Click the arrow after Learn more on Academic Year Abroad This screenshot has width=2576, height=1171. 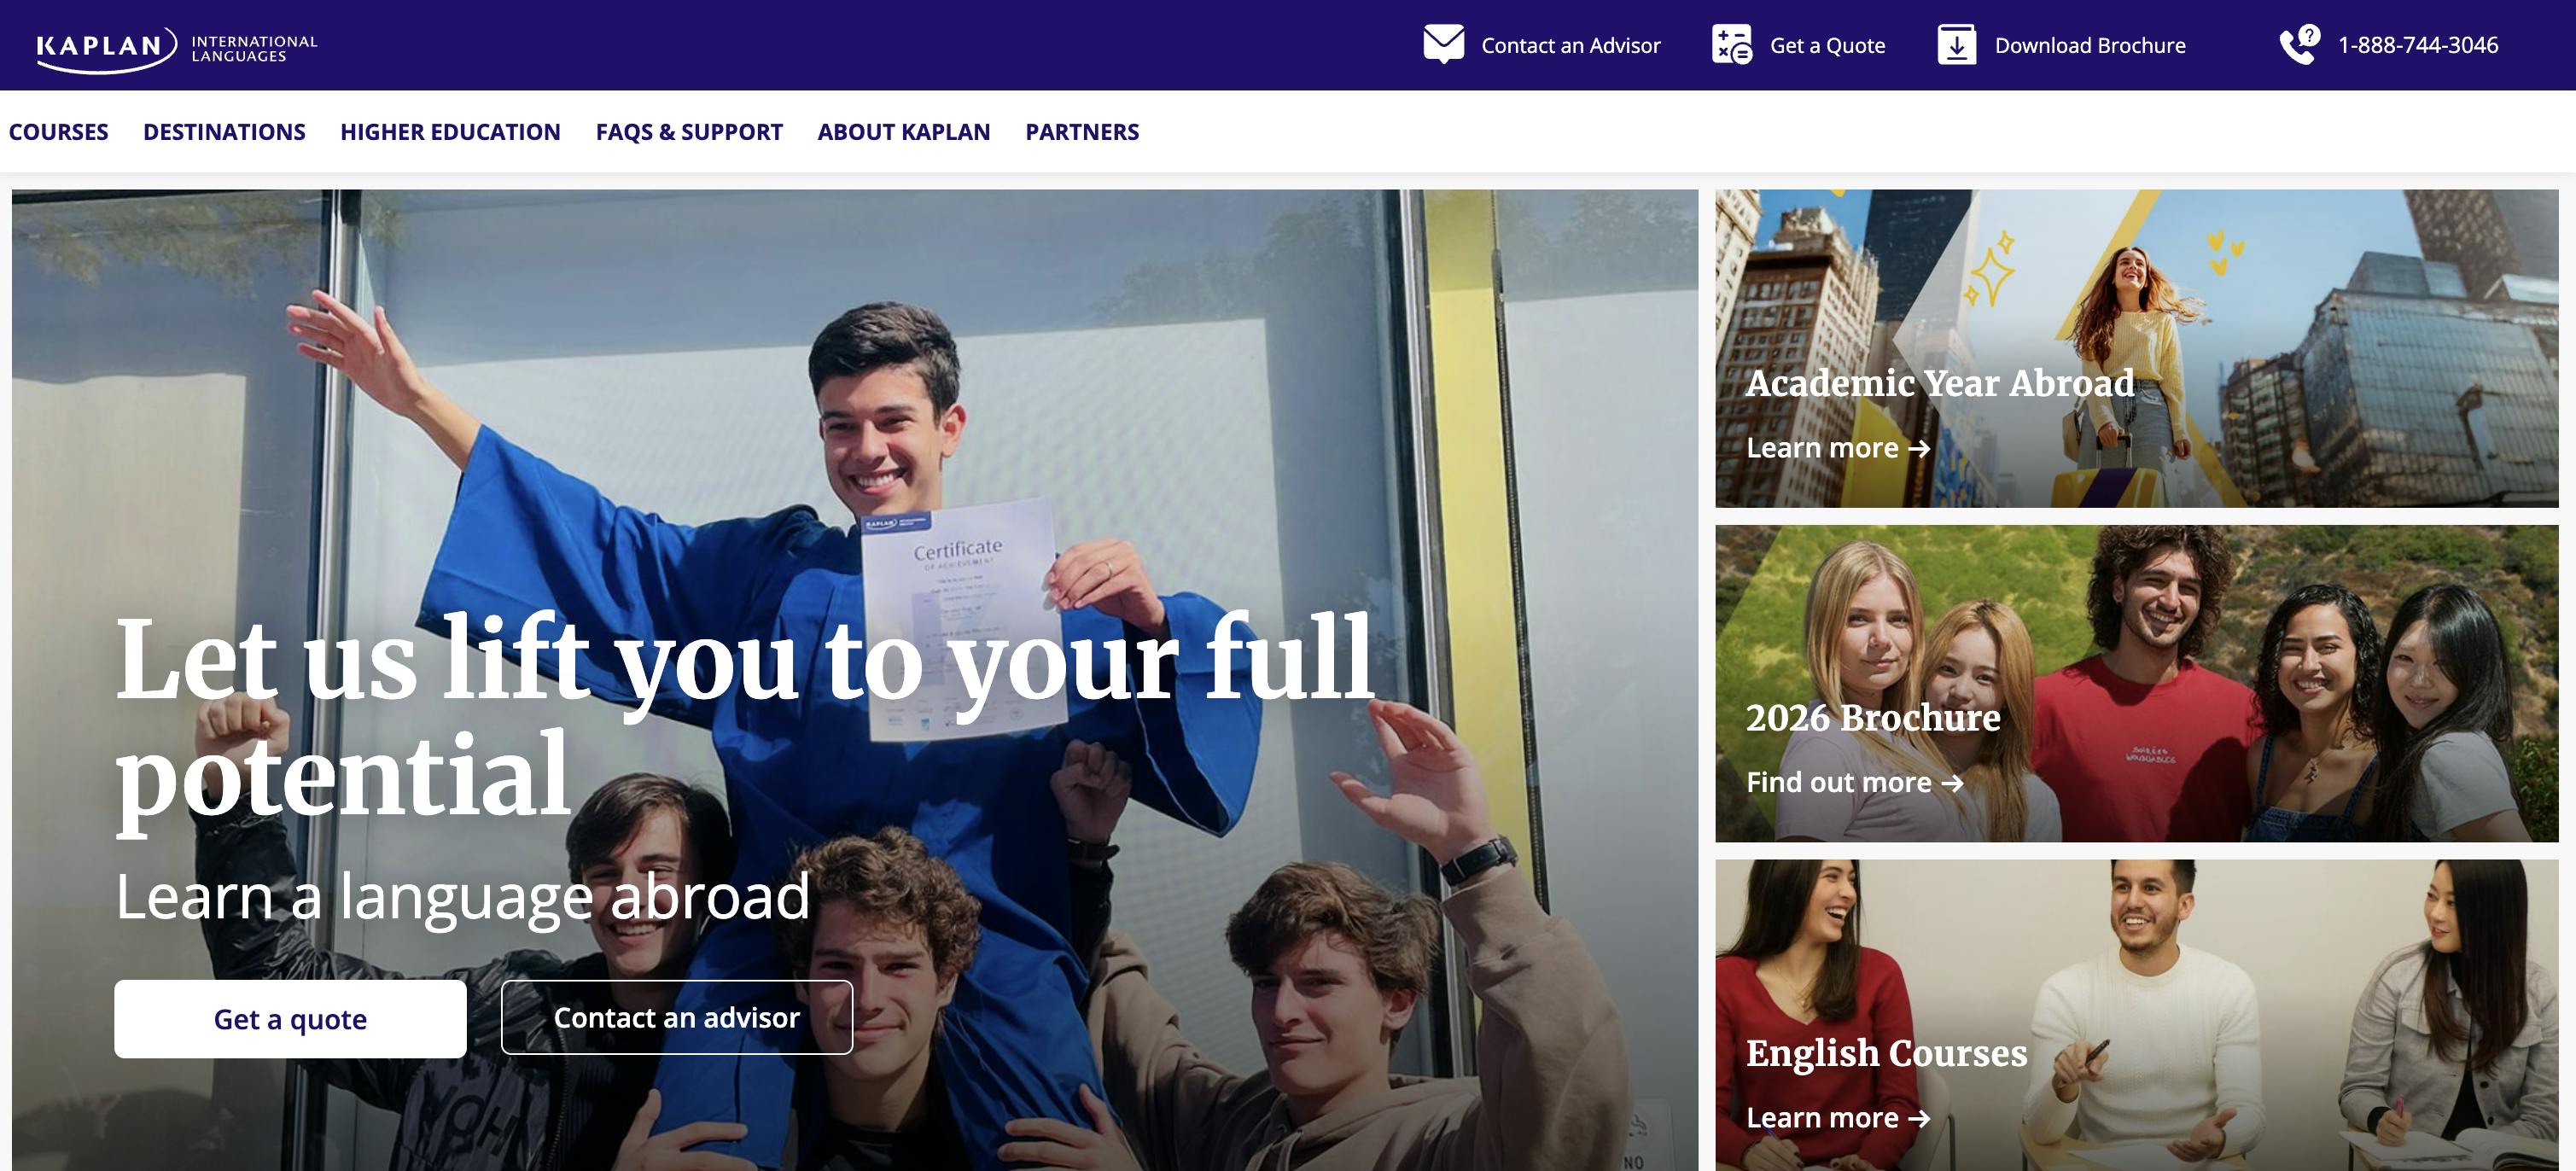(1919, 449)
